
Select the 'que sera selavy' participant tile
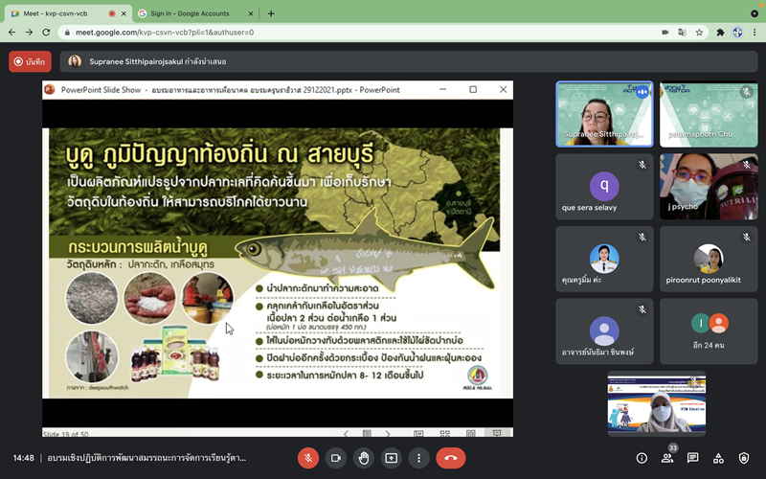coord(604,187)
